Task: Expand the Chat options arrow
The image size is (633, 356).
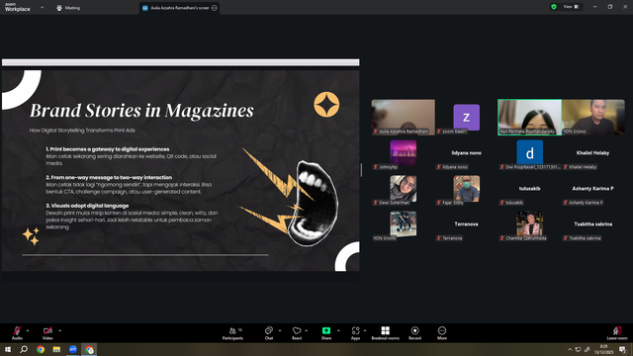Action: (280, 330)
